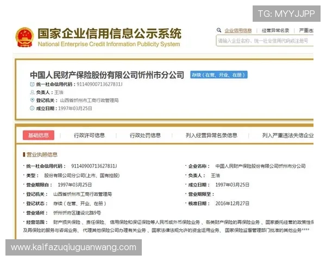The height and width of the screenshot is (261, 326).
Task: Open the 列入经营异常名录信息 tab
Action: 211,135
